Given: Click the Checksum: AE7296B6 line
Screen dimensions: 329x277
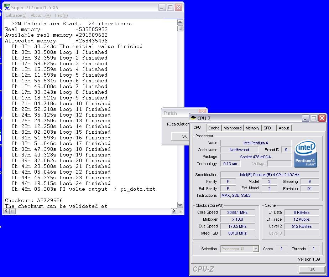Looking at the screenshot, I should pyautogui.click(x=34, y=200).
